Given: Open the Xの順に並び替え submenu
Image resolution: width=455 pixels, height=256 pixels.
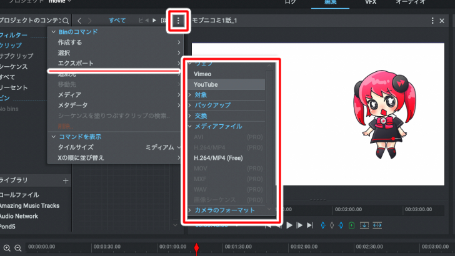Looking at the screenshot, I should 115,158.
